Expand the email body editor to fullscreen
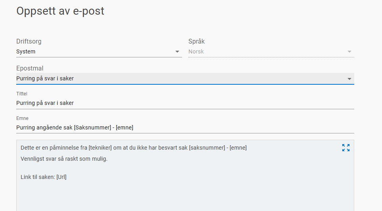Viewport: 382px width, 211px height. (x=346, y=148)
